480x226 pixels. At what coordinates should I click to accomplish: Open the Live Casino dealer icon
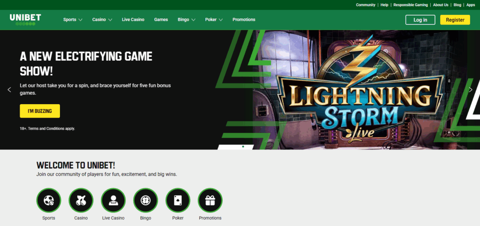point(113,200)
